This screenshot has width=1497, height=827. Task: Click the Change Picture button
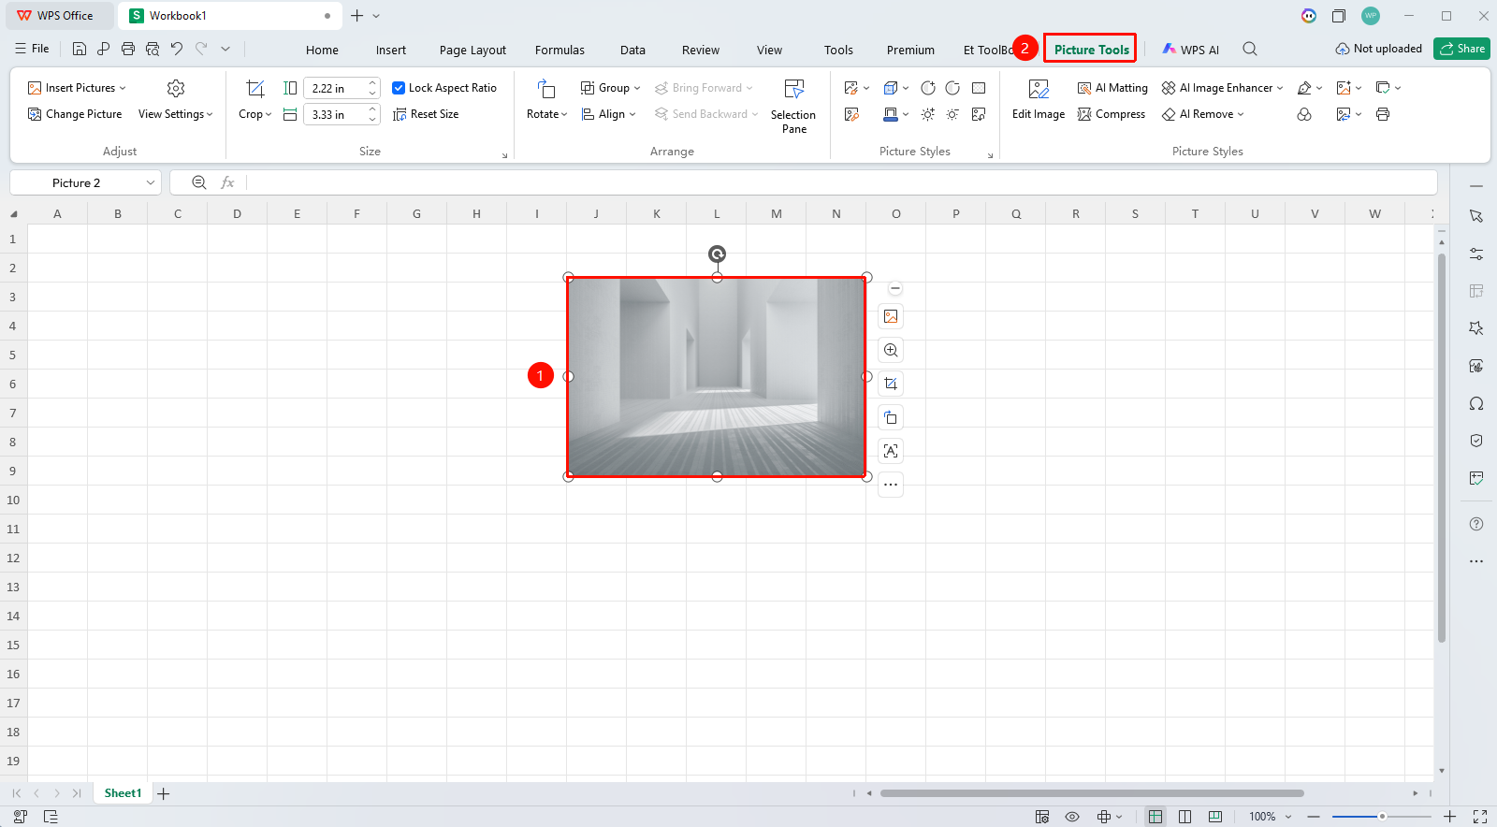click(x=75, y=114)
